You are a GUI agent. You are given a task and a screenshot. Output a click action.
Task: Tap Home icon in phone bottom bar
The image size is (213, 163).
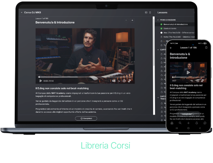pos(172,123)
